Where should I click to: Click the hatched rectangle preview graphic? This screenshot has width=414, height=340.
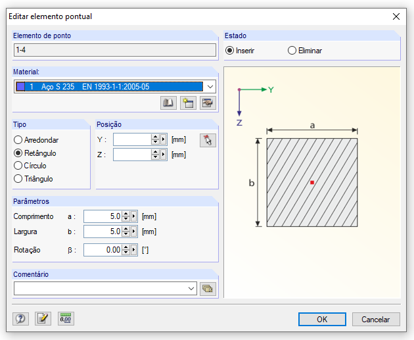pos(312,182)
